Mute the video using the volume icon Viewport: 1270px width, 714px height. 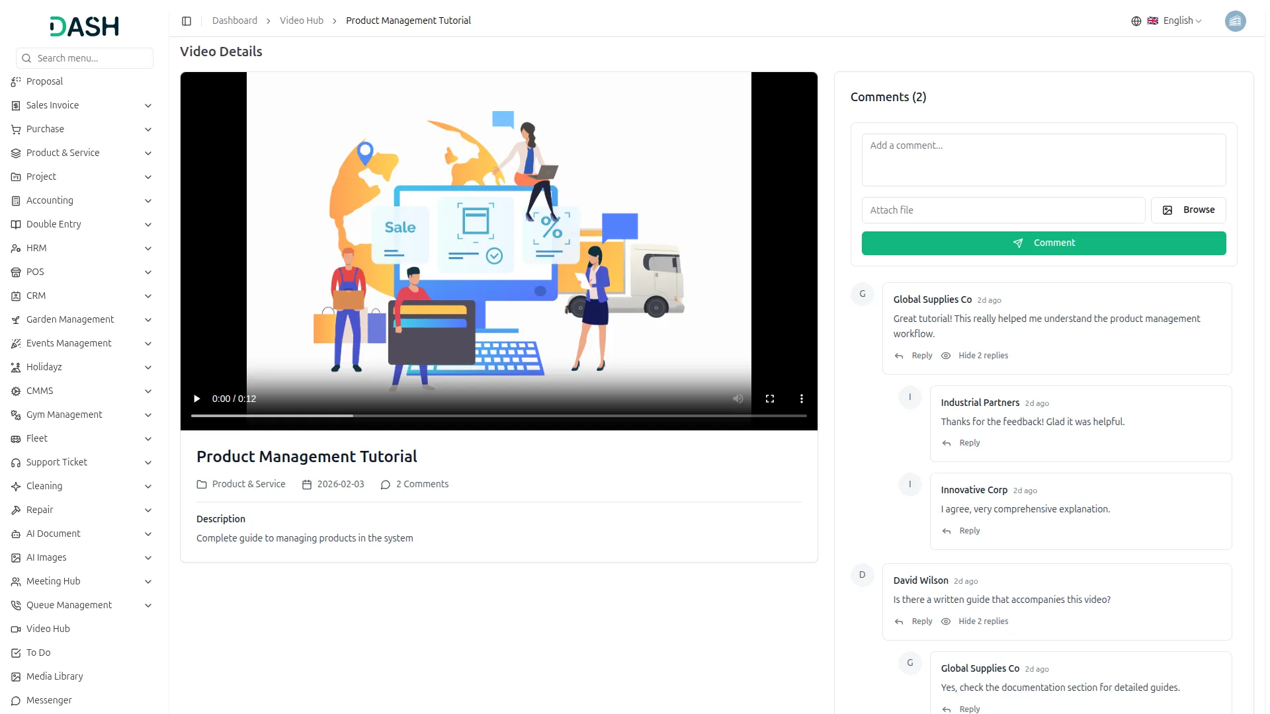[738, 399]
